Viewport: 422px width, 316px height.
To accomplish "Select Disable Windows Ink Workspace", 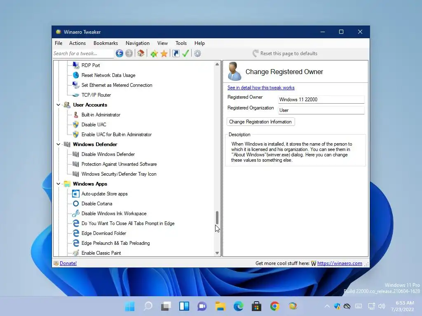I will (x=114, y=214).
